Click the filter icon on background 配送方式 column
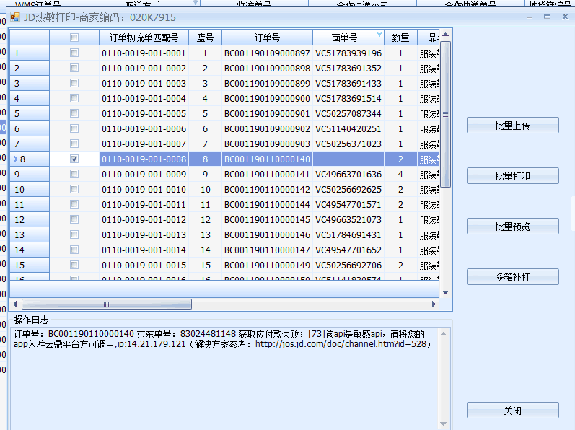Screen dimensions: 575x430 point(196,3)
